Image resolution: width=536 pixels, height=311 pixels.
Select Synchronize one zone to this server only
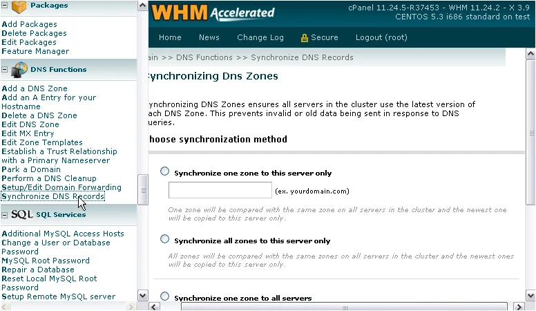coord(164,171)
